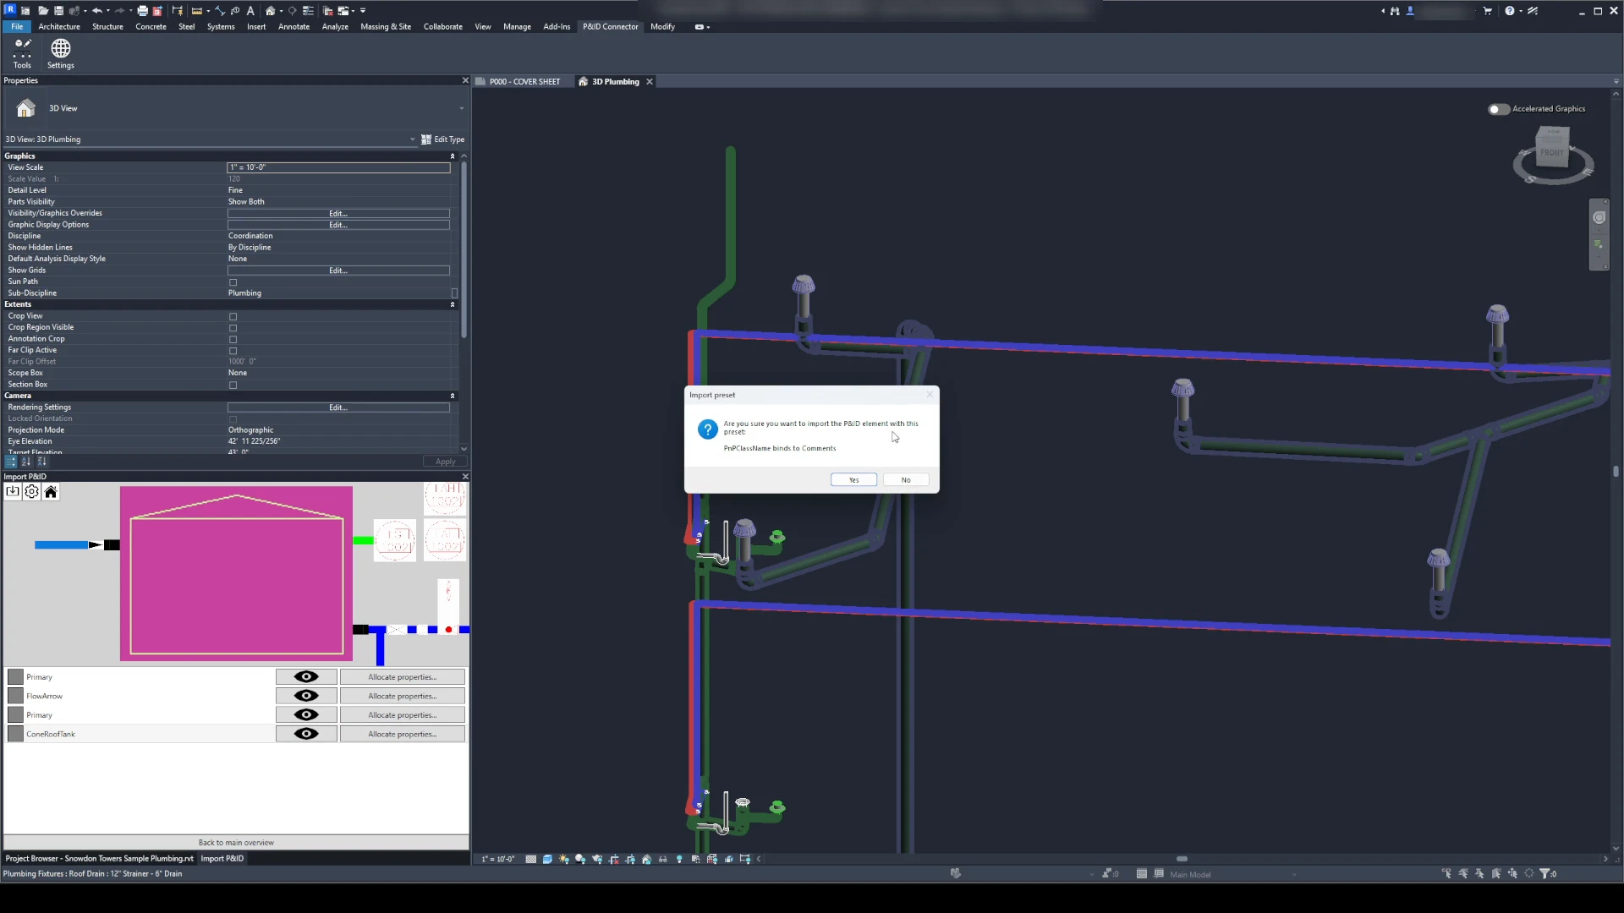Click Back to main overview
This screenshot has height=913, width=1624.
coord(236,843)
